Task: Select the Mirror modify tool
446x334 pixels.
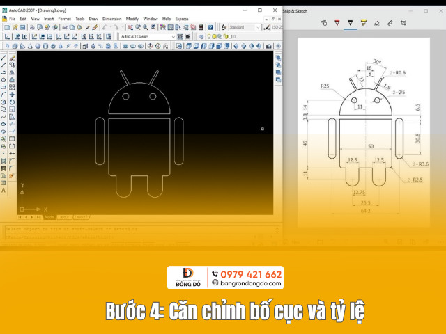Action: click(x=12, y=72)
